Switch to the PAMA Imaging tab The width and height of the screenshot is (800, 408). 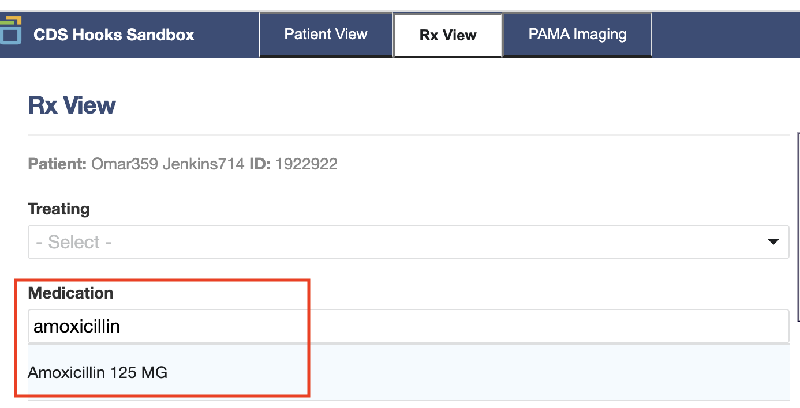pyautogui.click(x=577, y=35)
